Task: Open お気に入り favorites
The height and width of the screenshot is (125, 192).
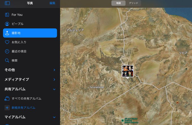Action: click(30, 42)
